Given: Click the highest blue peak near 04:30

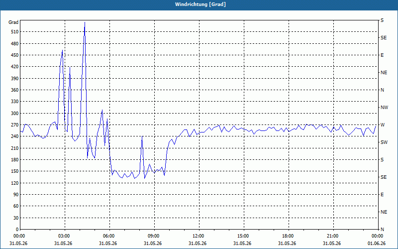Looking at the screenshot, I should point(85,23).
